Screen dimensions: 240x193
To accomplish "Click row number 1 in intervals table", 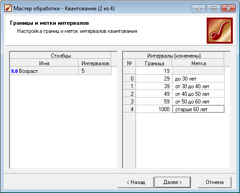I will 129,86.
